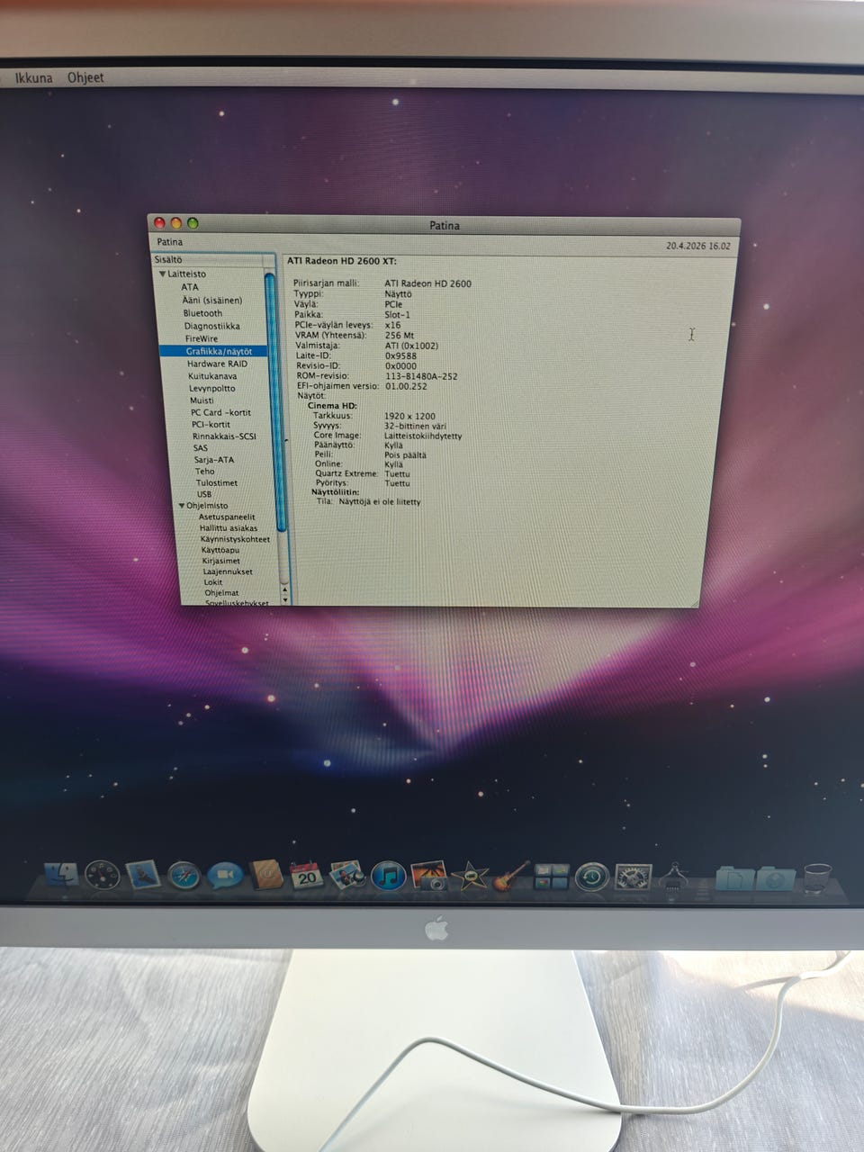
Task: Click the date 20.4.2026 16.02
Action: 698,246
